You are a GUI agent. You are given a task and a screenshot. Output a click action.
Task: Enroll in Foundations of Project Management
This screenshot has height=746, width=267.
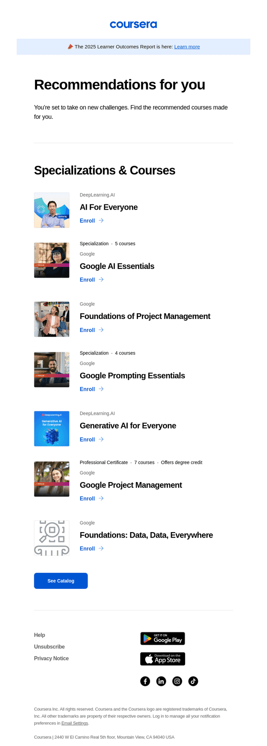[87, 330]
